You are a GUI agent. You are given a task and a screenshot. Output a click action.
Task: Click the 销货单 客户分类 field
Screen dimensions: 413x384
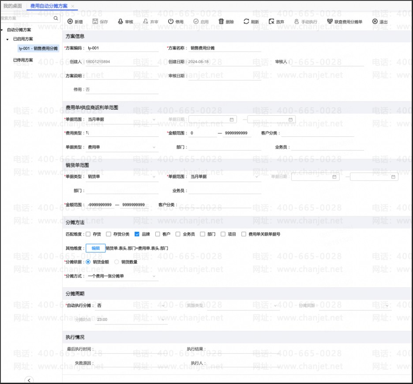pyautogui.click(x=215, y=205)
